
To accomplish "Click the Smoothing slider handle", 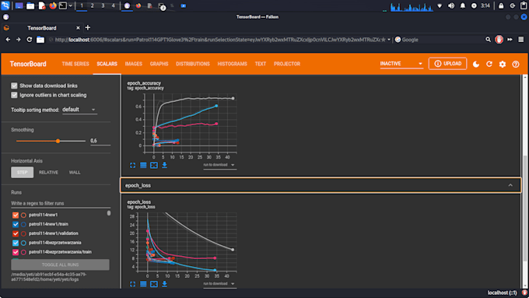I will pyautogui.click(x=58, y=141).
